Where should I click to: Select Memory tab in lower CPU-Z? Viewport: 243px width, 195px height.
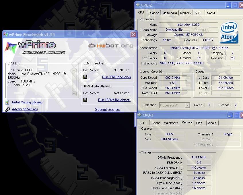(x=187, y=122)
